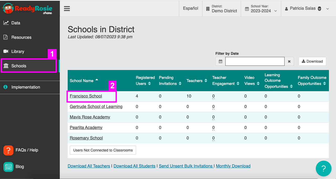Click the Download button
The image size is (336, 179).
point(312,61)
